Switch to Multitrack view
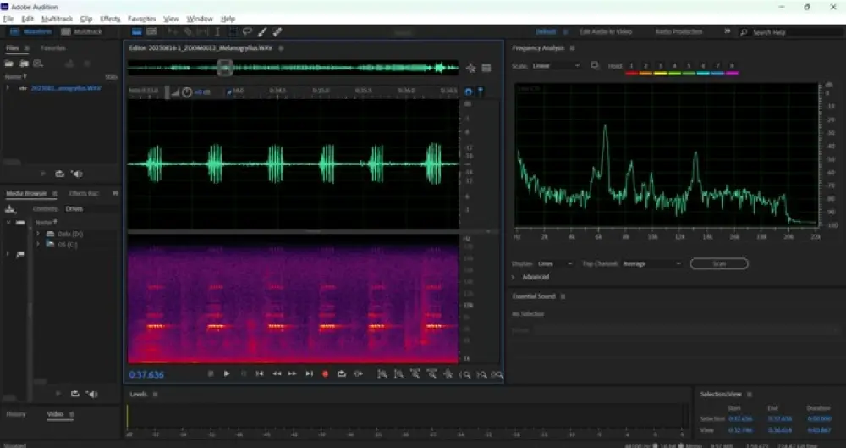This screenshot has height=448, width=846. pos(83,32)
